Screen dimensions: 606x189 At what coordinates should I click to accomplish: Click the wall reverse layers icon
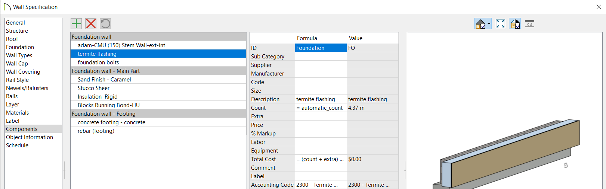pos(529,24)
